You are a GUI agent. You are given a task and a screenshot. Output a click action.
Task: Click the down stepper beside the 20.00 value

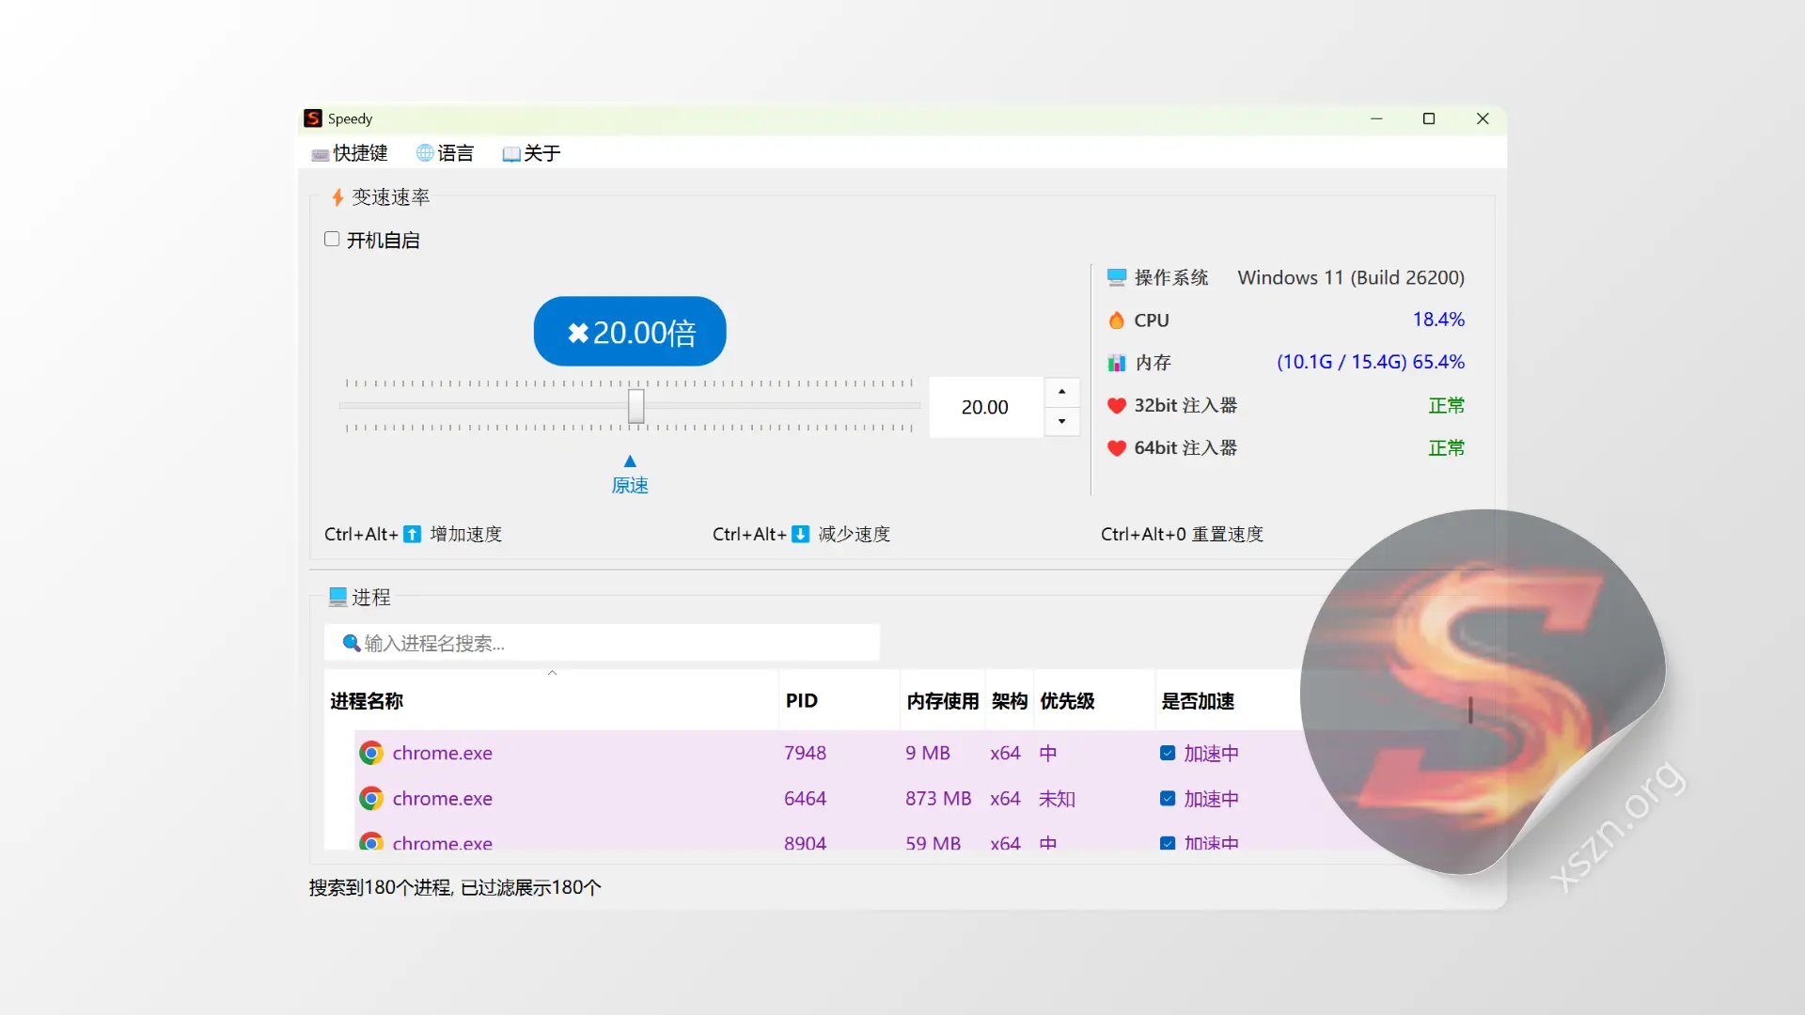click(1060, 422)
